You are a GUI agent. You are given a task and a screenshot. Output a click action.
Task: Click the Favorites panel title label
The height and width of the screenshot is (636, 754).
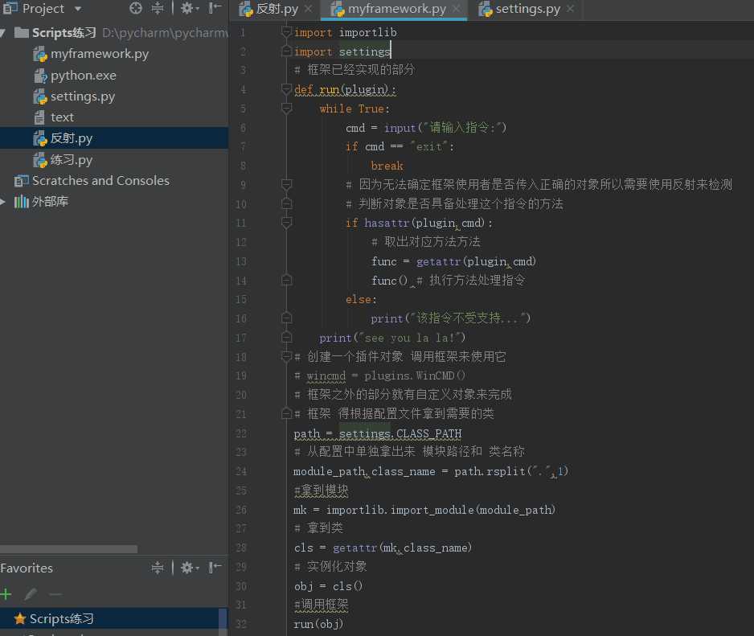[27, 568]
